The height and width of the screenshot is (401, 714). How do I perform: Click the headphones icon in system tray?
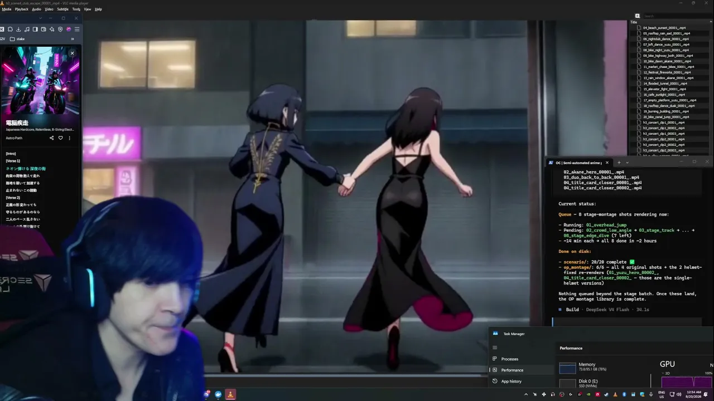tap(553, 394)
